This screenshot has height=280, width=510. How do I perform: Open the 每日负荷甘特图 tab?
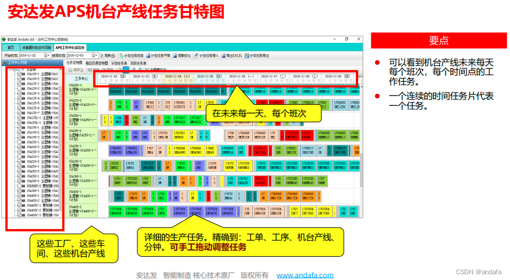[x=97, y=63]
